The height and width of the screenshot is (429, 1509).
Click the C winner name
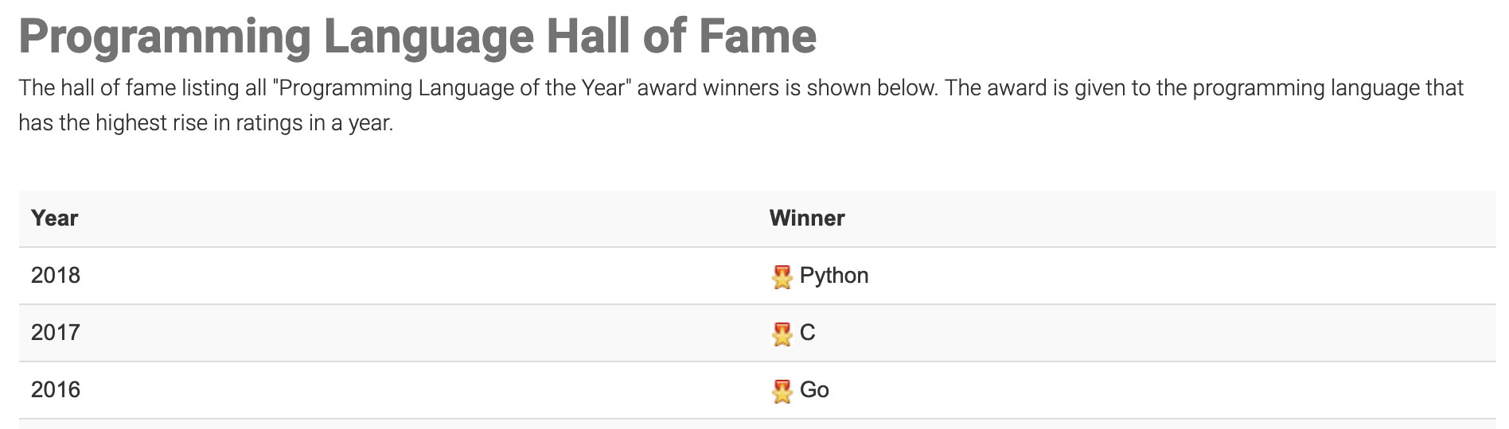tap(807, 333)
